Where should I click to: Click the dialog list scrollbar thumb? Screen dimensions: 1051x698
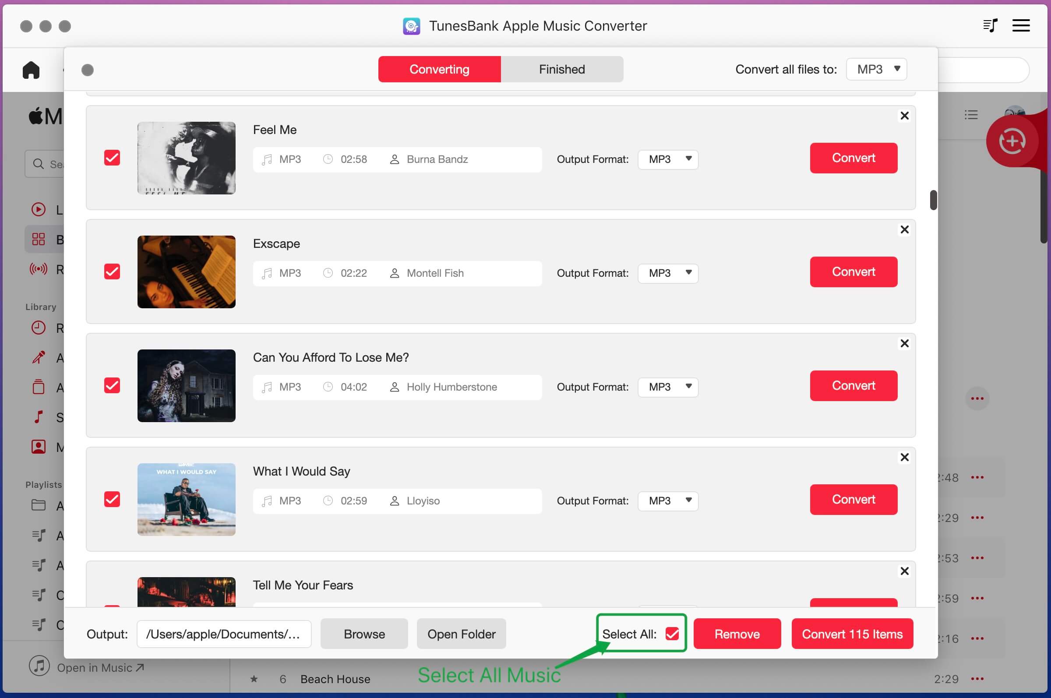(x=934, y=200)
